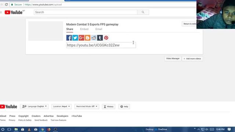
Task: Open Developers footer link
Action: point(62,116)
